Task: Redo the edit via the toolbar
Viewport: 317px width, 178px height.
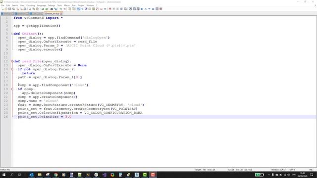Action: coord(47,9)
